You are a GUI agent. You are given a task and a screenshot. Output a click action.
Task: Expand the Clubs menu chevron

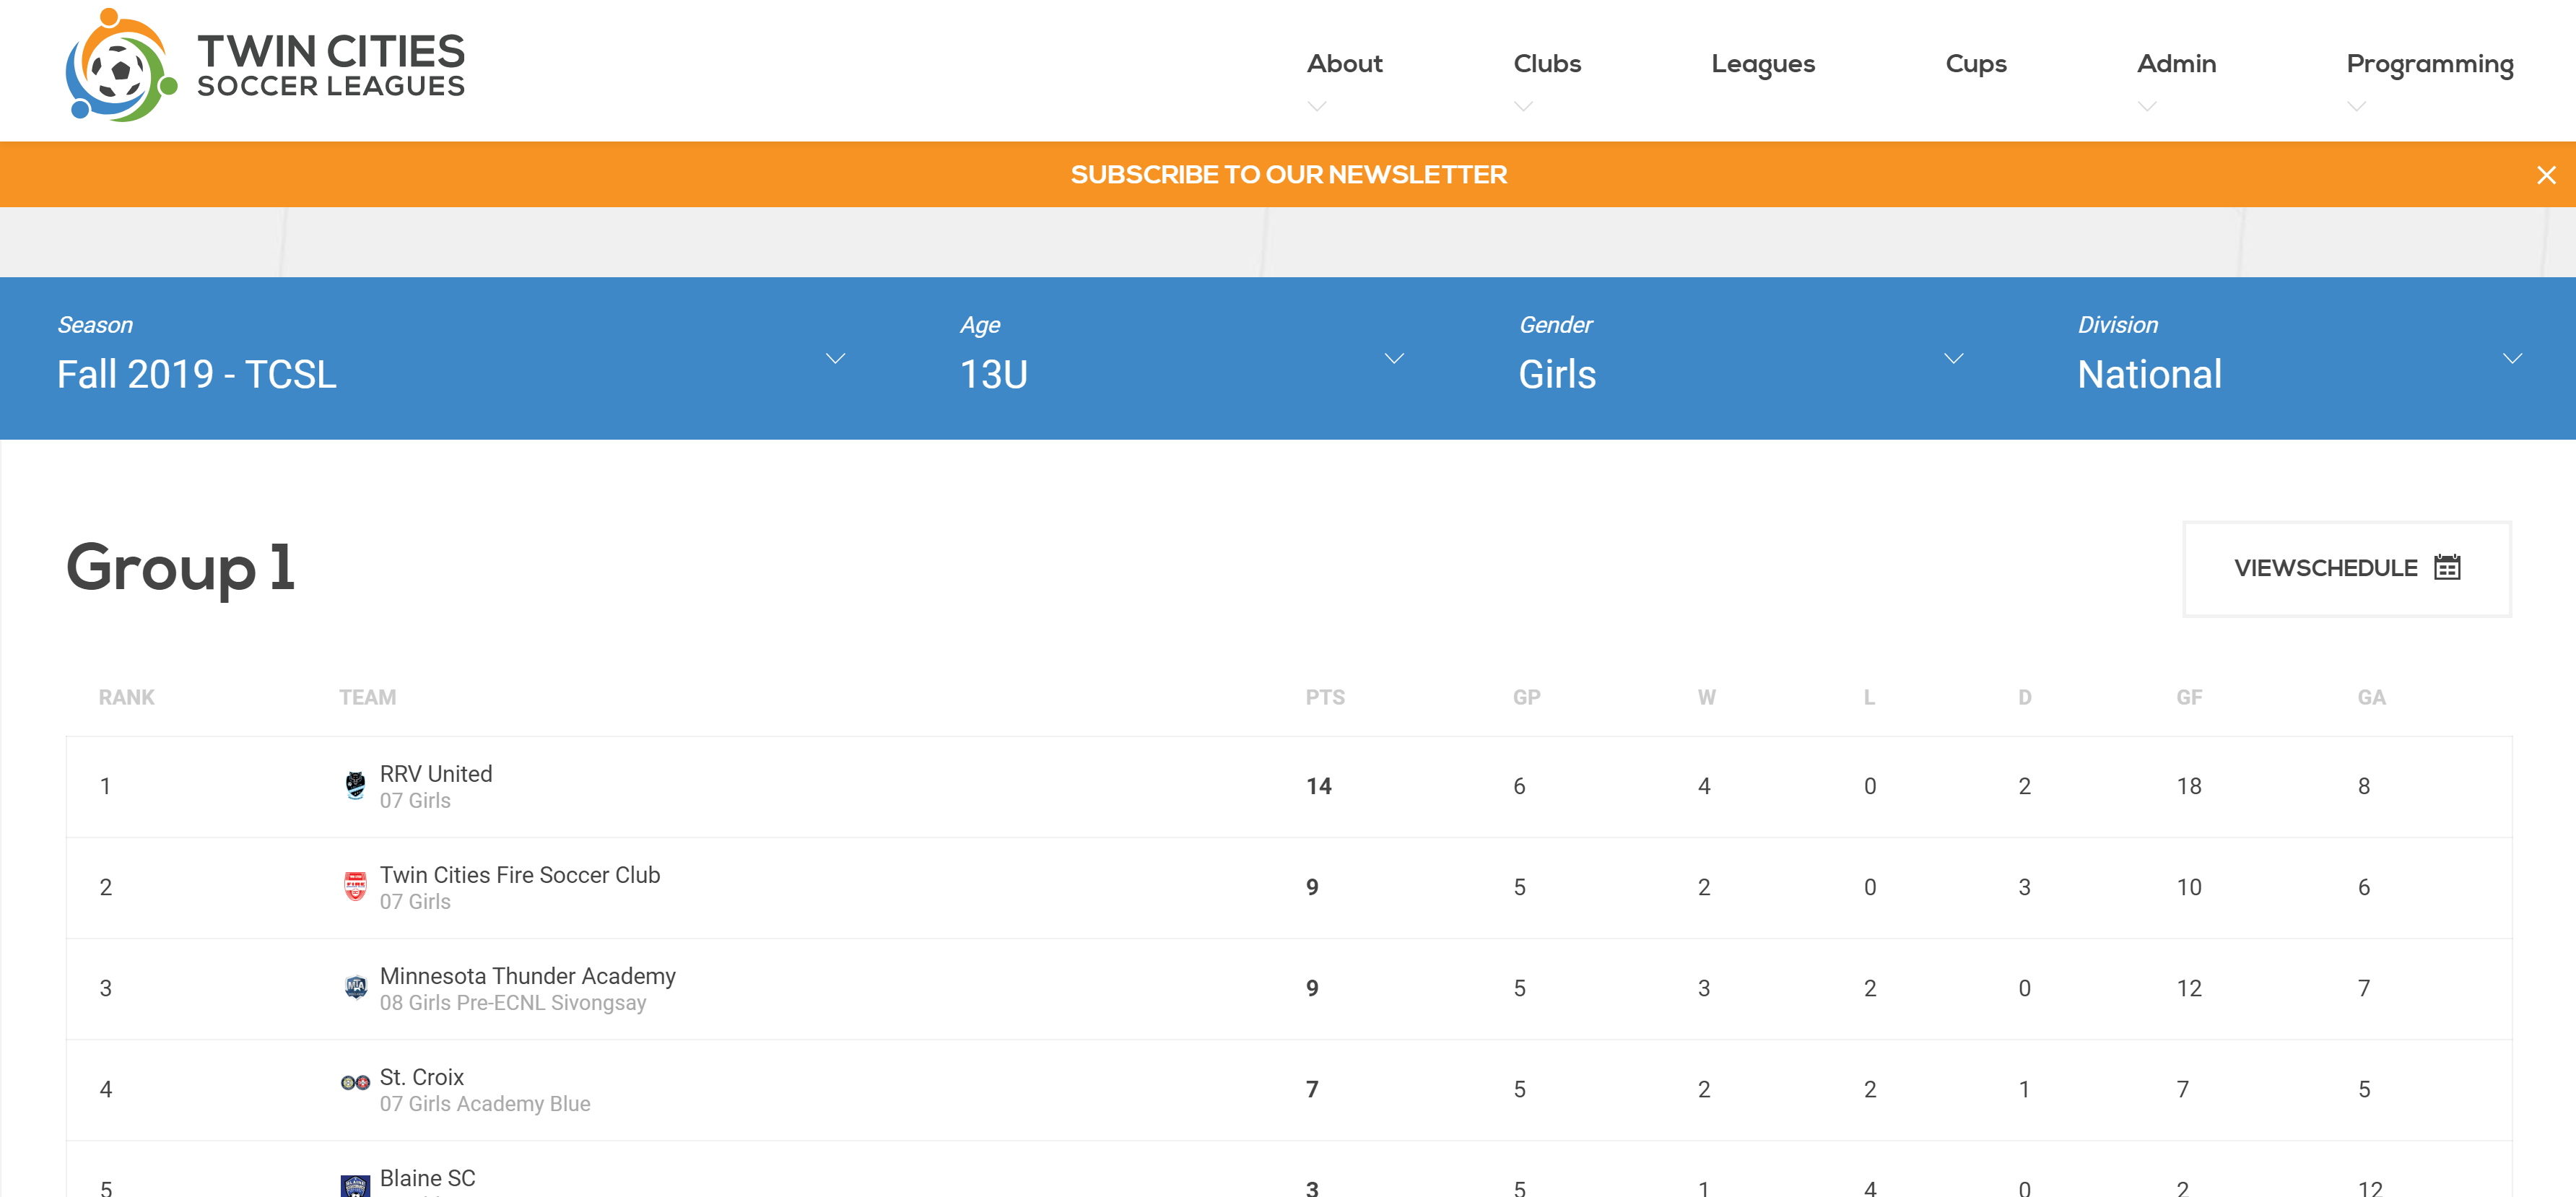[x=1523, y=106]
